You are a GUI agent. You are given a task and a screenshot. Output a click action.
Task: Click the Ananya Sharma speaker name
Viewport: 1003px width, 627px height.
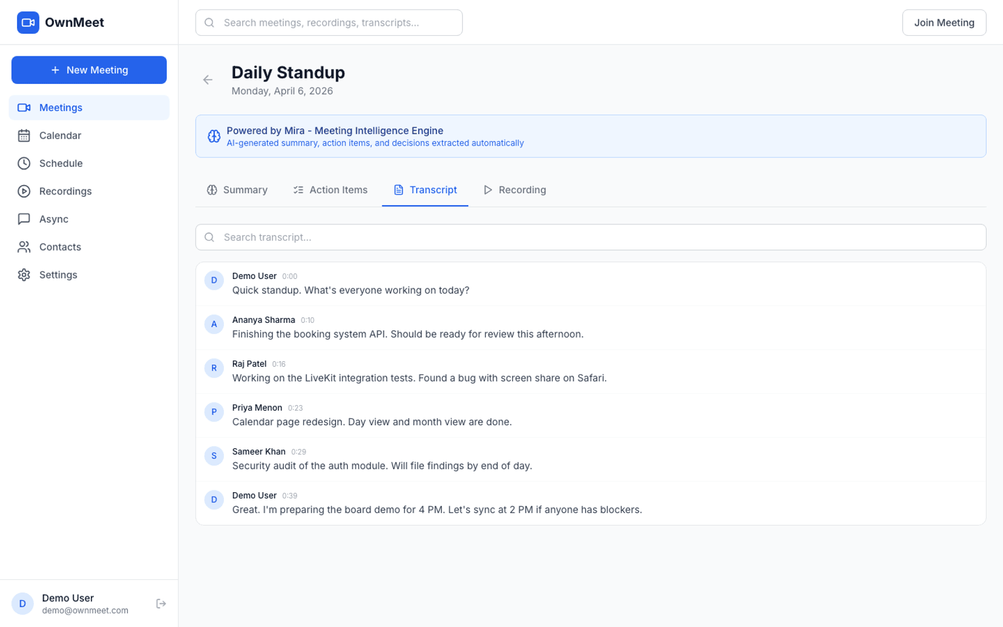[x=264, y=320]
